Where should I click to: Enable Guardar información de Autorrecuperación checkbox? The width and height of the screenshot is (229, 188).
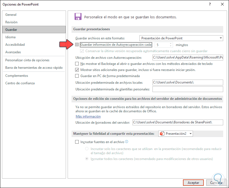point(77,44)
